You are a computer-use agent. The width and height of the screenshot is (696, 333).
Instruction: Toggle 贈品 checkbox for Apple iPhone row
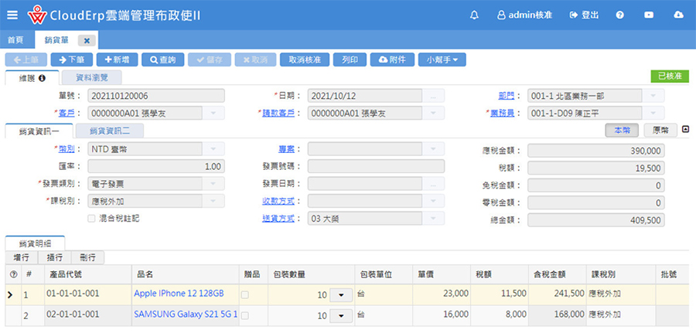pyautogui.click(x=245, y=294)
